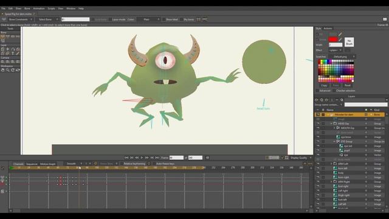This screenshot has height=219, width=389.
Task: Select the Zoom Workspace magnifier tool
Action: point(8,70)
